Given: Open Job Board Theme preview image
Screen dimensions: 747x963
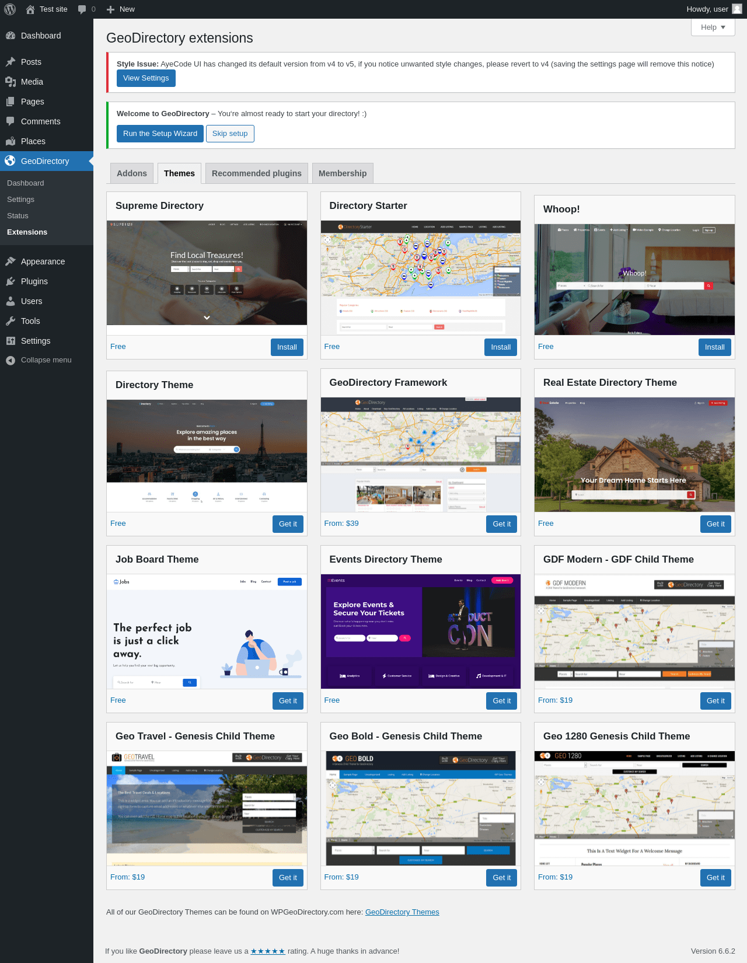Looking at the screenshot, I should coord(207,631).
